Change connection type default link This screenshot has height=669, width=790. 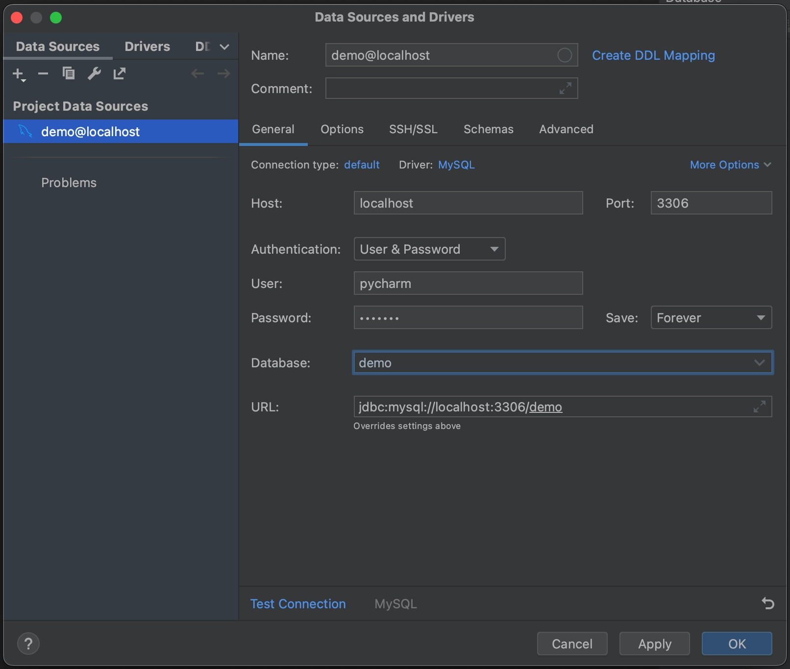click(x=362, y=165)
